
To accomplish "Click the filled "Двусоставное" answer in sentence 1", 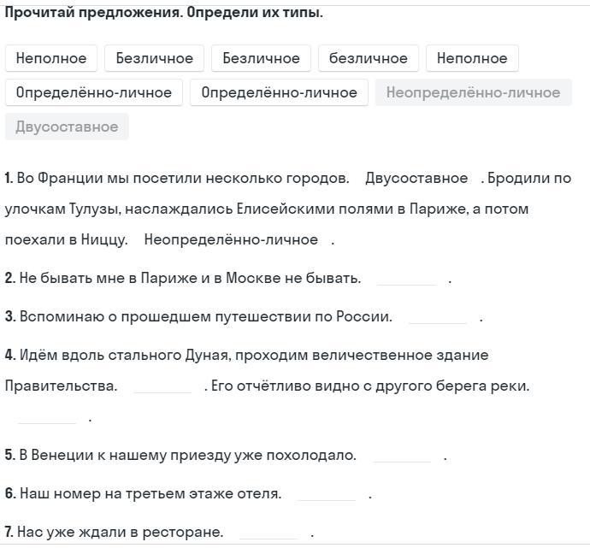I will (x=416, y=178).
